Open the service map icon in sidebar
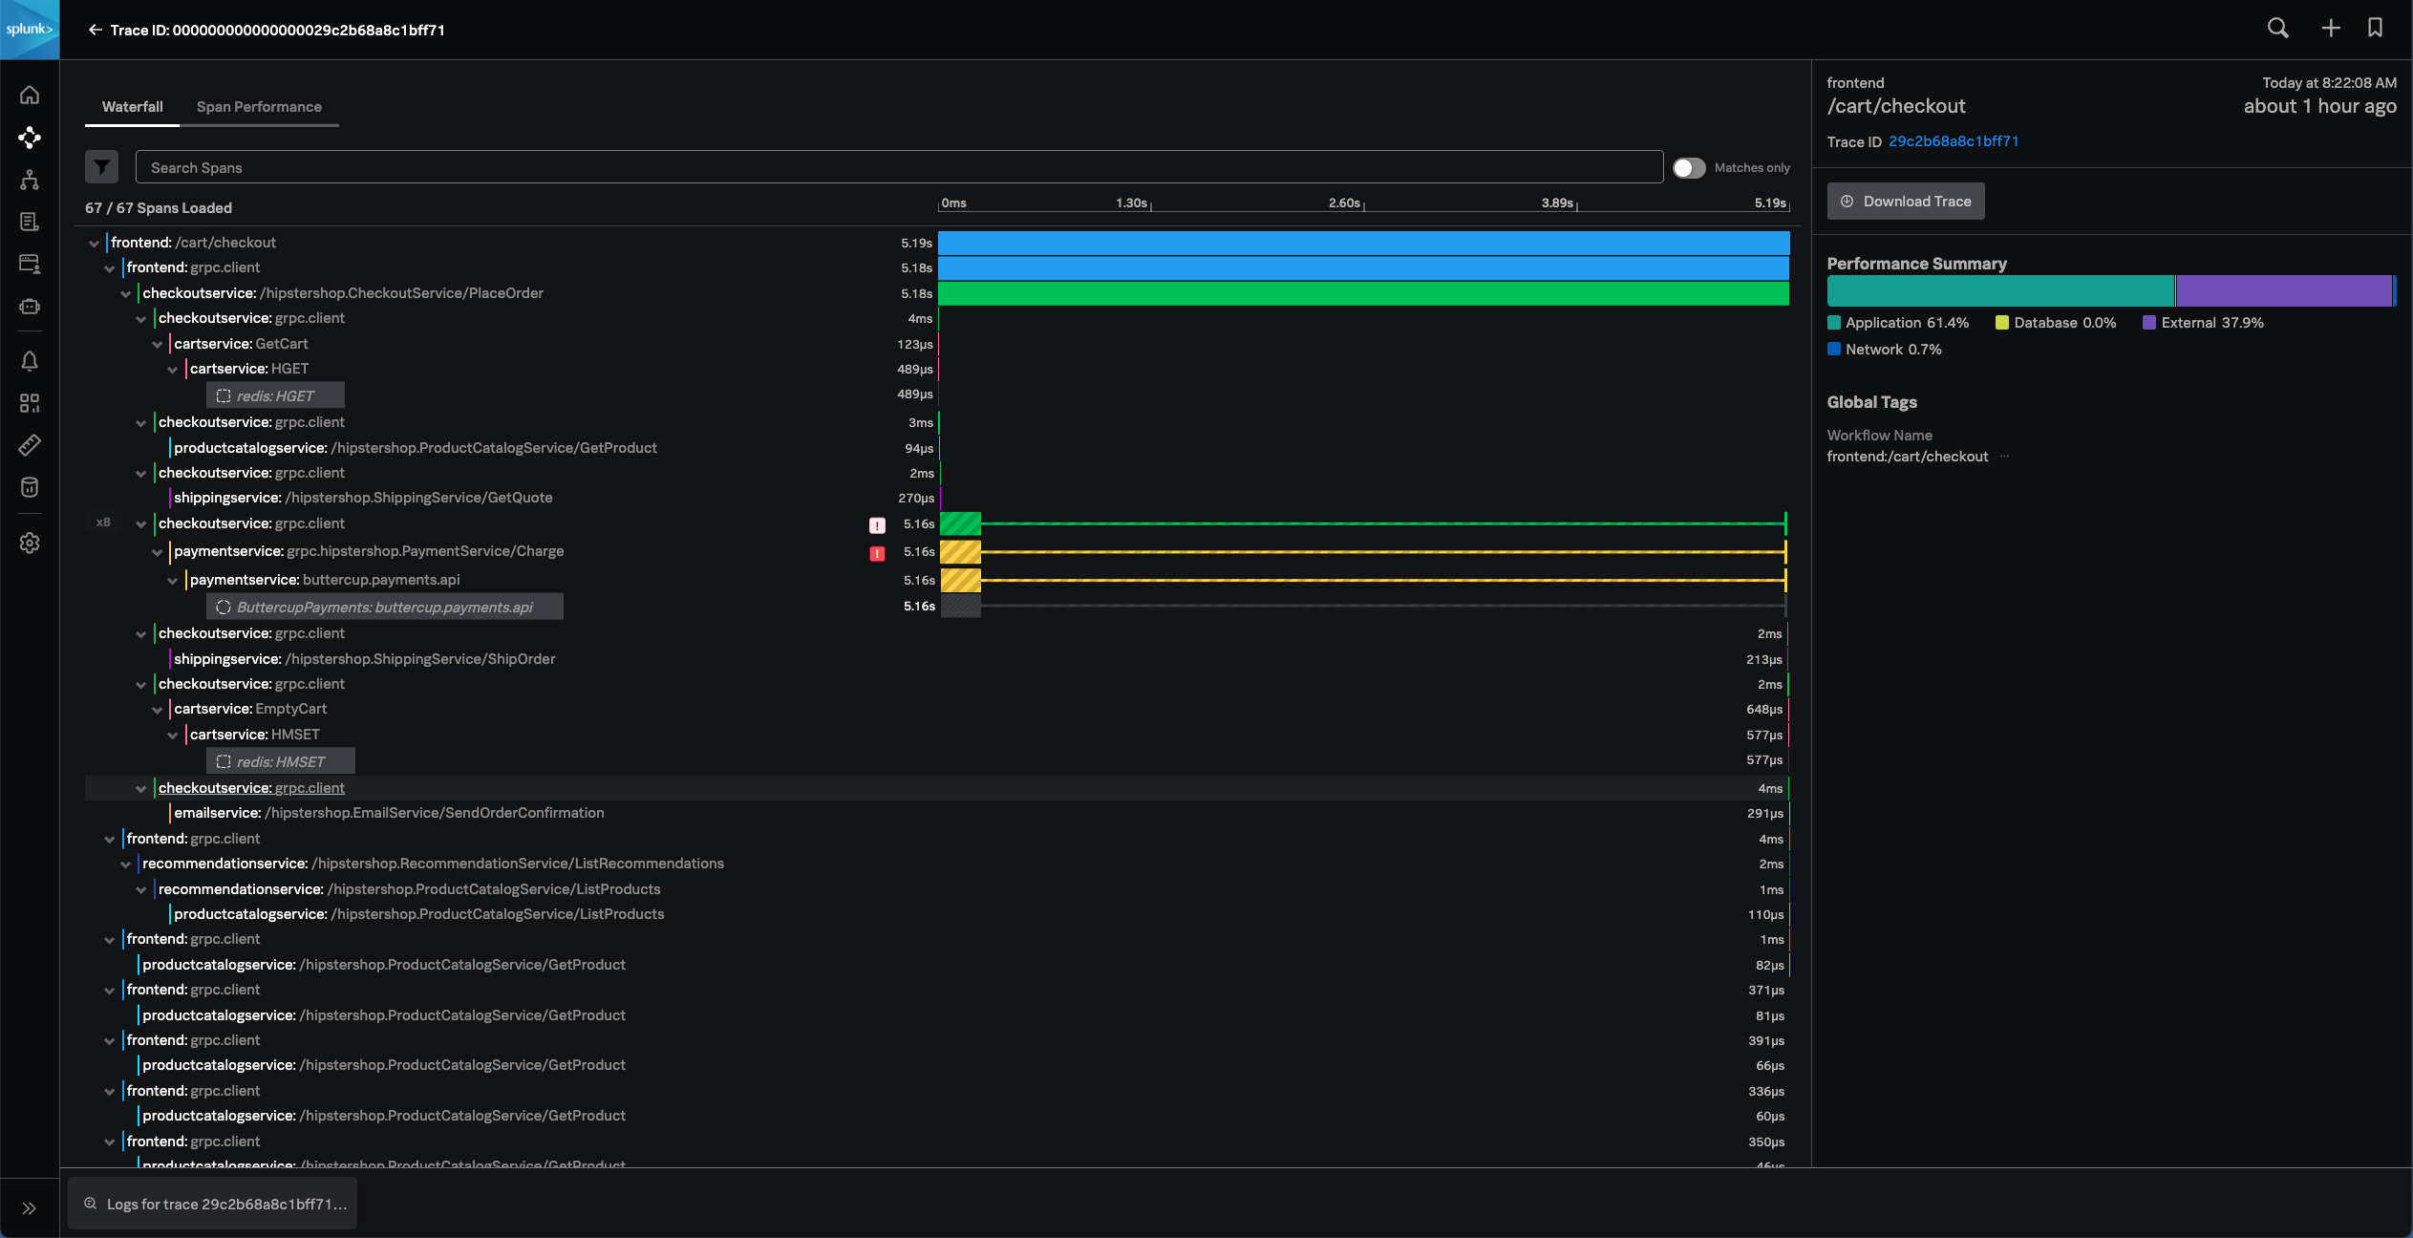The width and height of the screenshot is (2413, 1238). coord(30,180)
